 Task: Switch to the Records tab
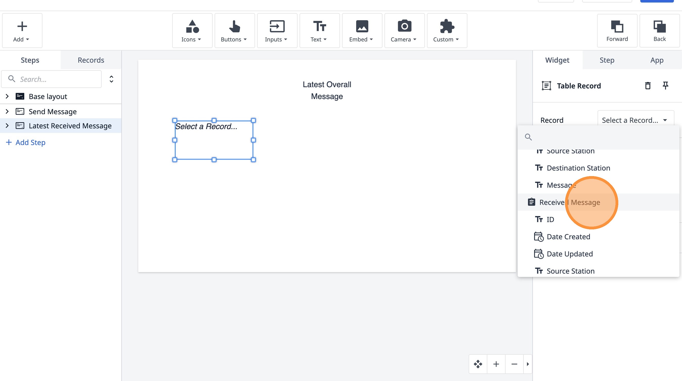click(91, 60)
